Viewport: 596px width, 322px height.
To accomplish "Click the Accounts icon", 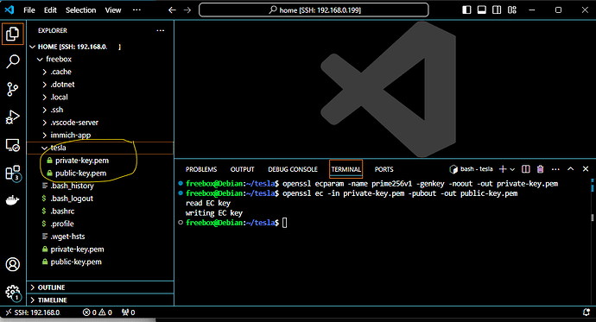I will point(13,264).
